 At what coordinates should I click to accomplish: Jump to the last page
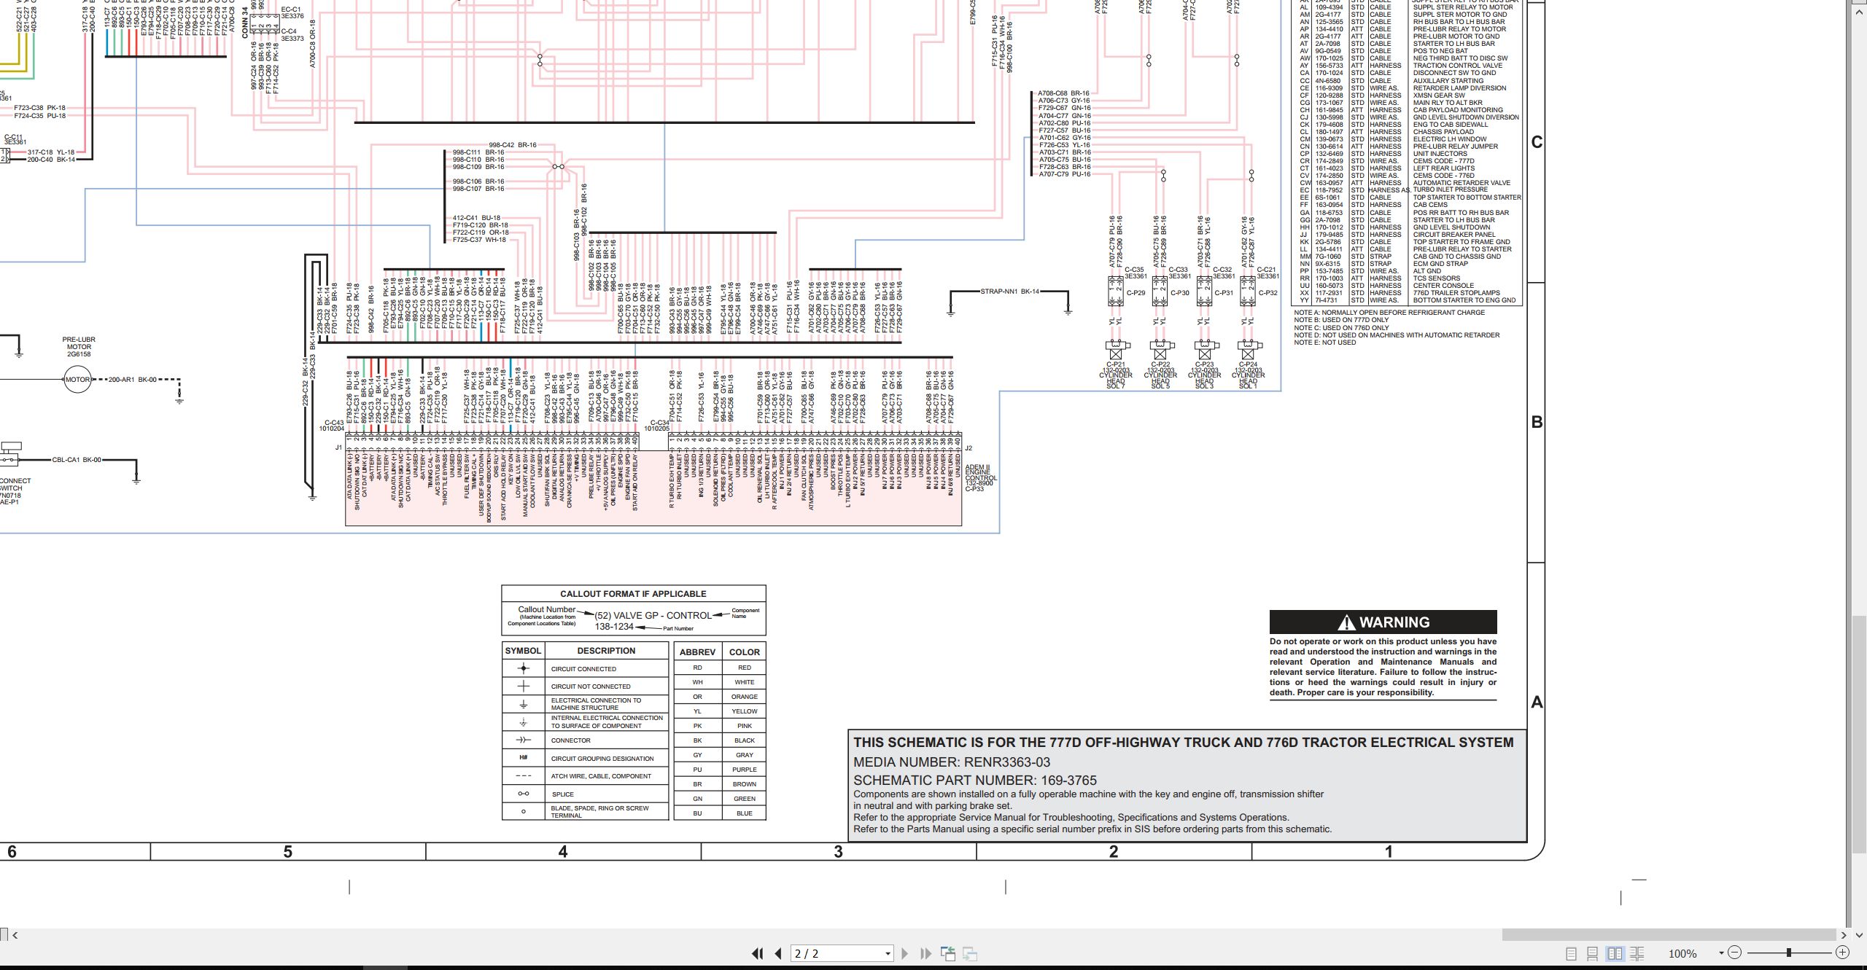click(x=926, y=953)
